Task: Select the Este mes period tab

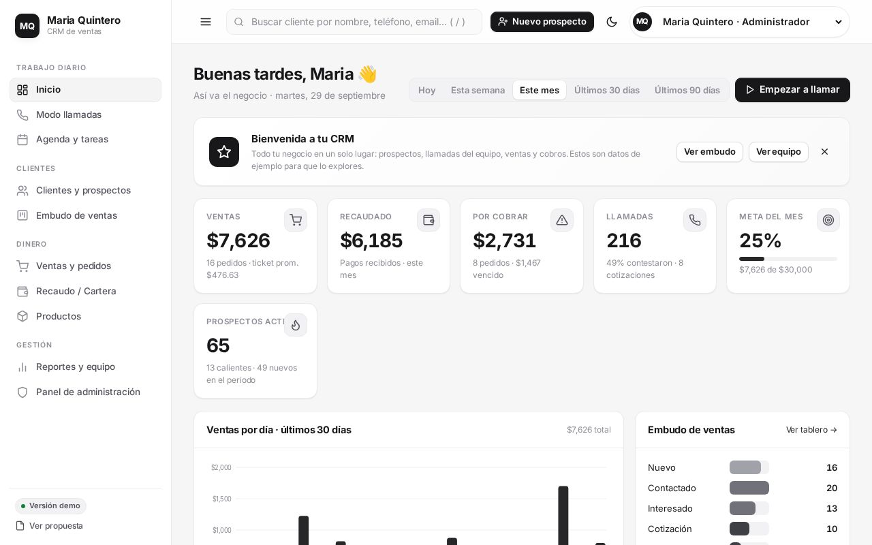Action: 540,90
